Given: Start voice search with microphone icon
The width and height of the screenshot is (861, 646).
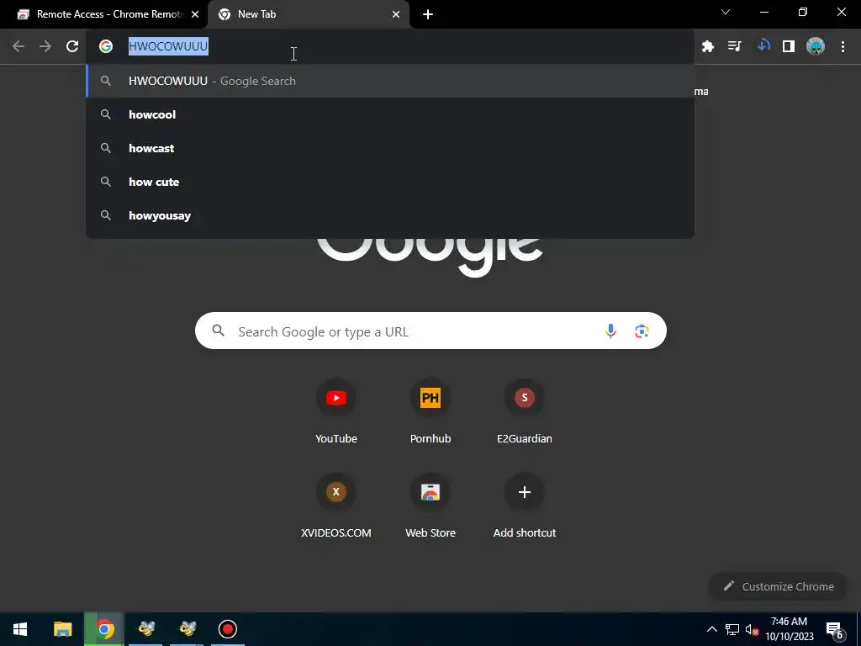Looking at the screenshot, I should [x=610, y=331].
